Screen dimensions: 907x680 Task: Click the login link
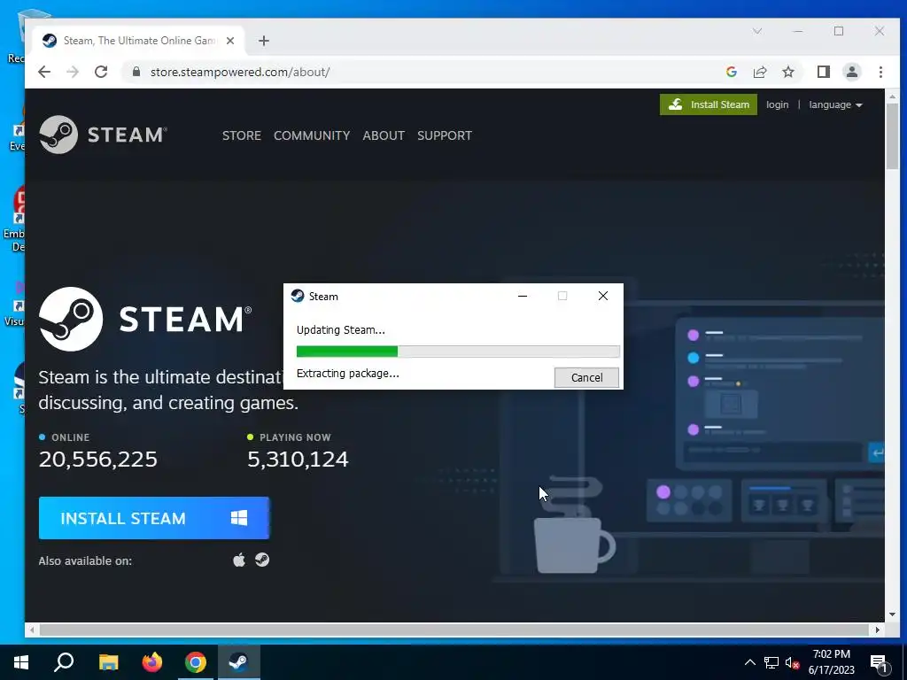(777, 104)
